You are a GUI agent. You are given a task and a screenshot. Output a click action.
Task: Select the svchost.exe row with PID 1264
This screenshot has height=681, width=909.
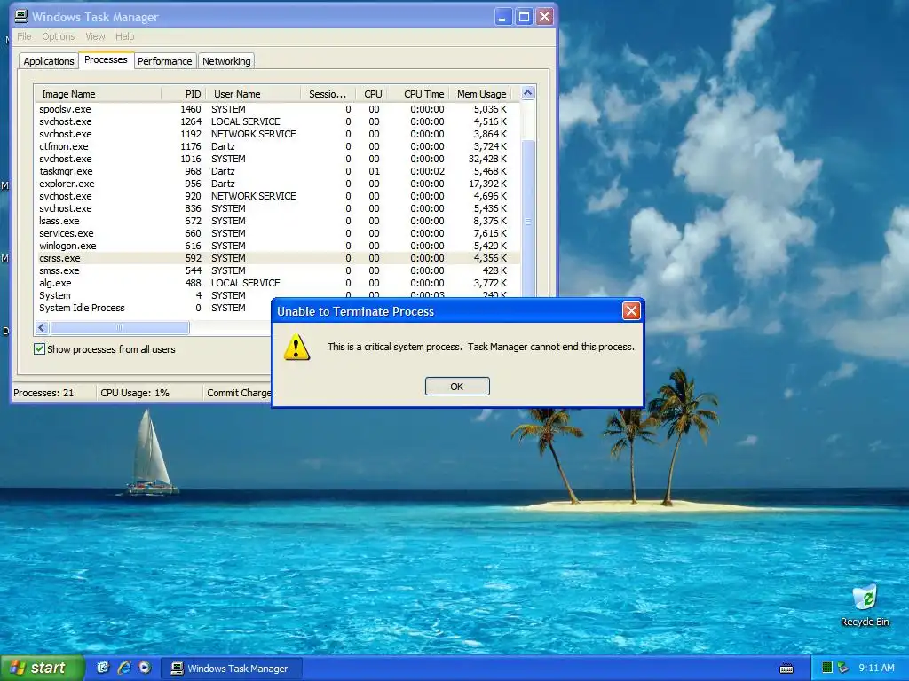pyautogui.click(x=277, y=121)
